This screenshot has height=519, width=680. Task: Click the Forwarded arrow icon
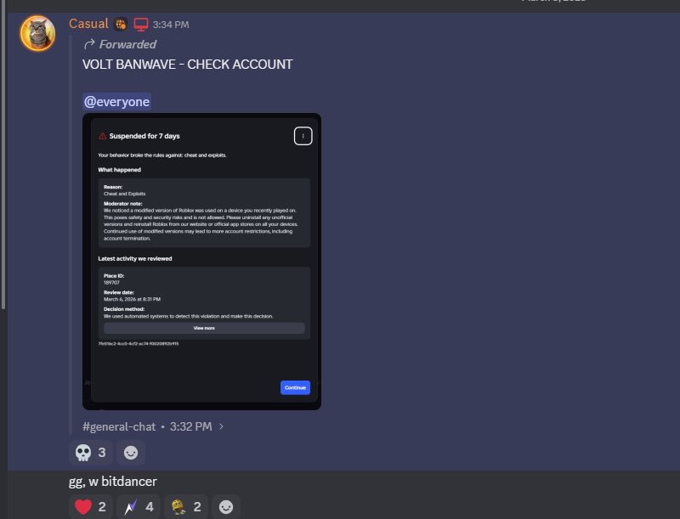coord(89,44)
